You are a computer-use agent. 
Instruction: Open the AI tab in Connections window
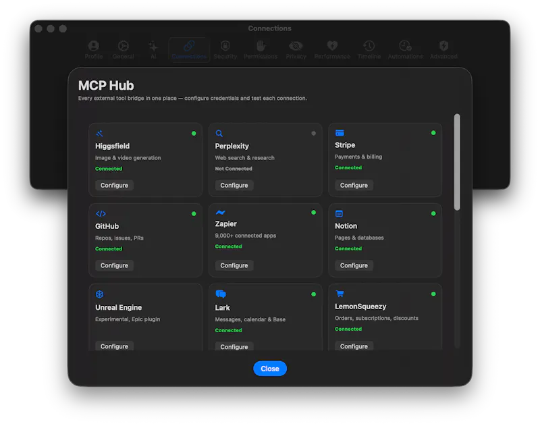pos(153,50)
